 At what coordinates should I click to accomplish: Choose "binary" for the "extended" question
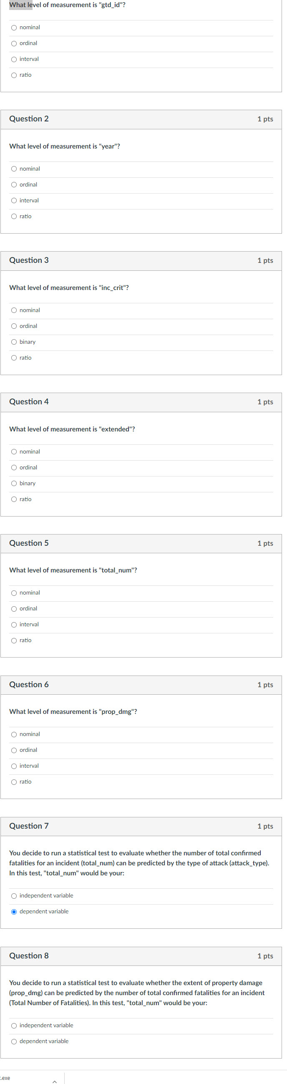[14, 483]
